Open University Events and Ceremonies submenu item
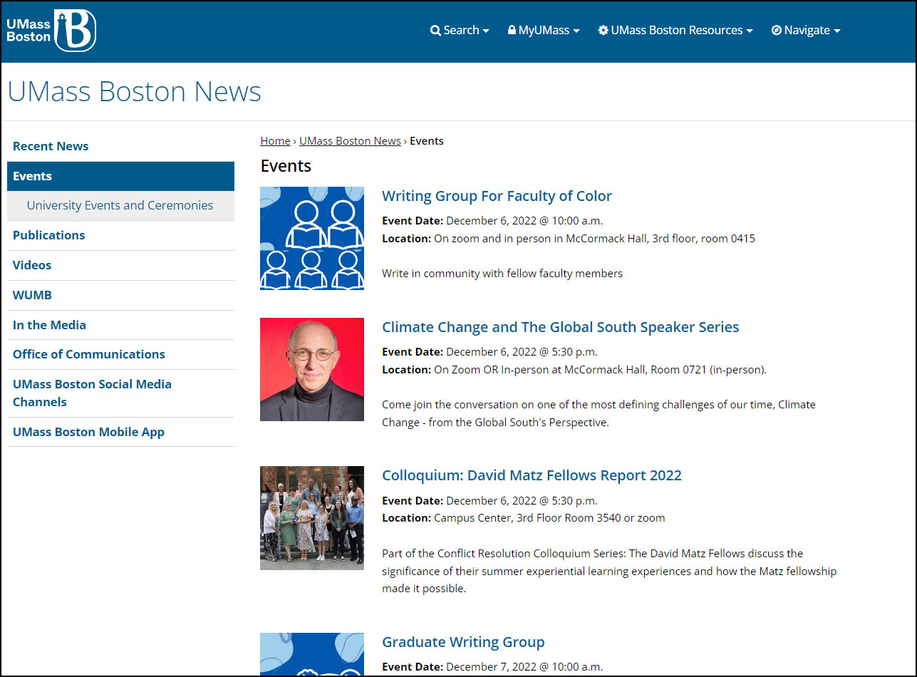 point(120,205)
